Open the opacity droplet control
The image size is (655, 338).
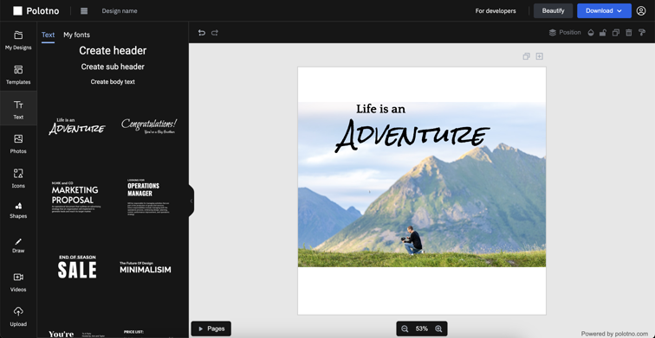[x=591, y=33]
